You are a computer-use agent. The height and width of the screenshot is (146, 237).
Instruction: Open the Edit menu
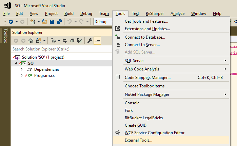click(x=20, y=14)
